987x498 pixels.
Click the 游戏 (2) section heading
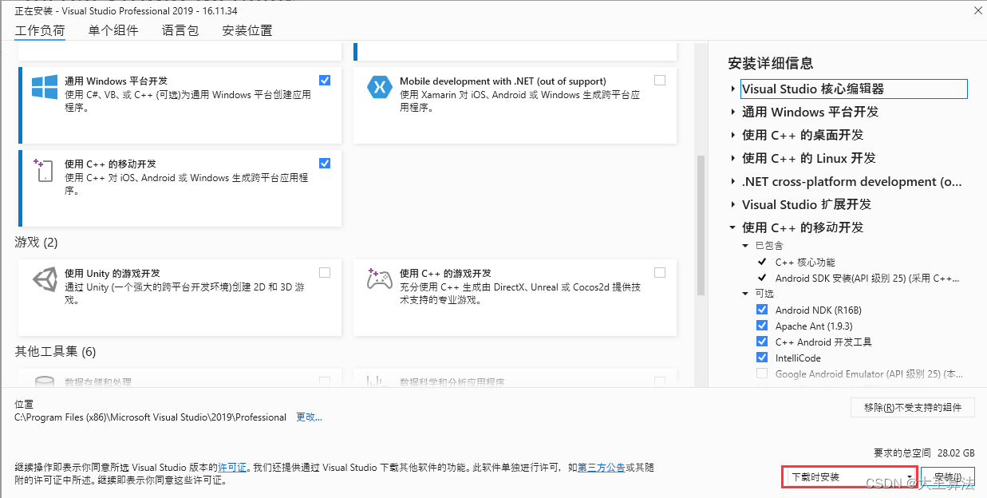[37, 242]
